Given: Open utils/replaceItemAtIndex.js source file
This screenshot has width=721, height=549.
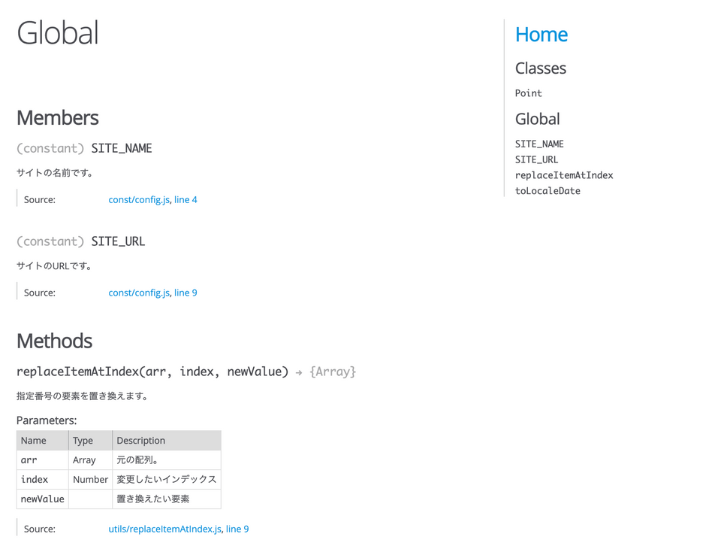Looking at the screenshot, I should (164, 529).
